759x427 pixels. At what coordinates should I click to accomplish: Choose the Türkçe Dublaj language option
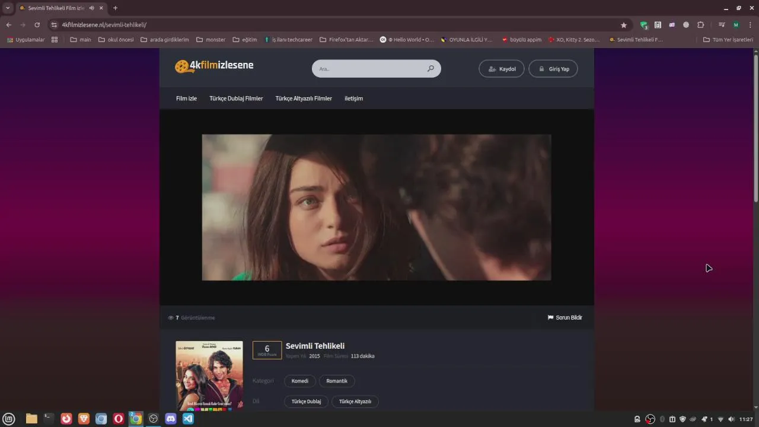point(306,401)
